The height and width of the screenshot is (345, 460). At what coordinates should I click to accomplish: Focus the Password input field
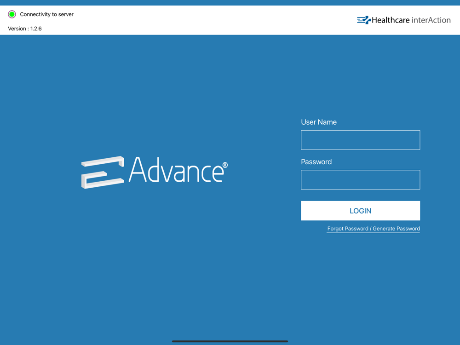tap(360, 179)
